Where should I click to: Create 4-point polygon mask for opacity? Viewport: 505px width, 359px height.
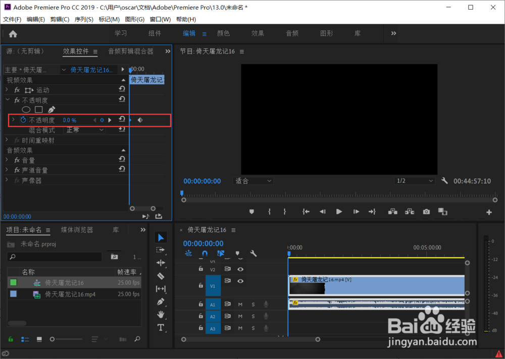39,110
